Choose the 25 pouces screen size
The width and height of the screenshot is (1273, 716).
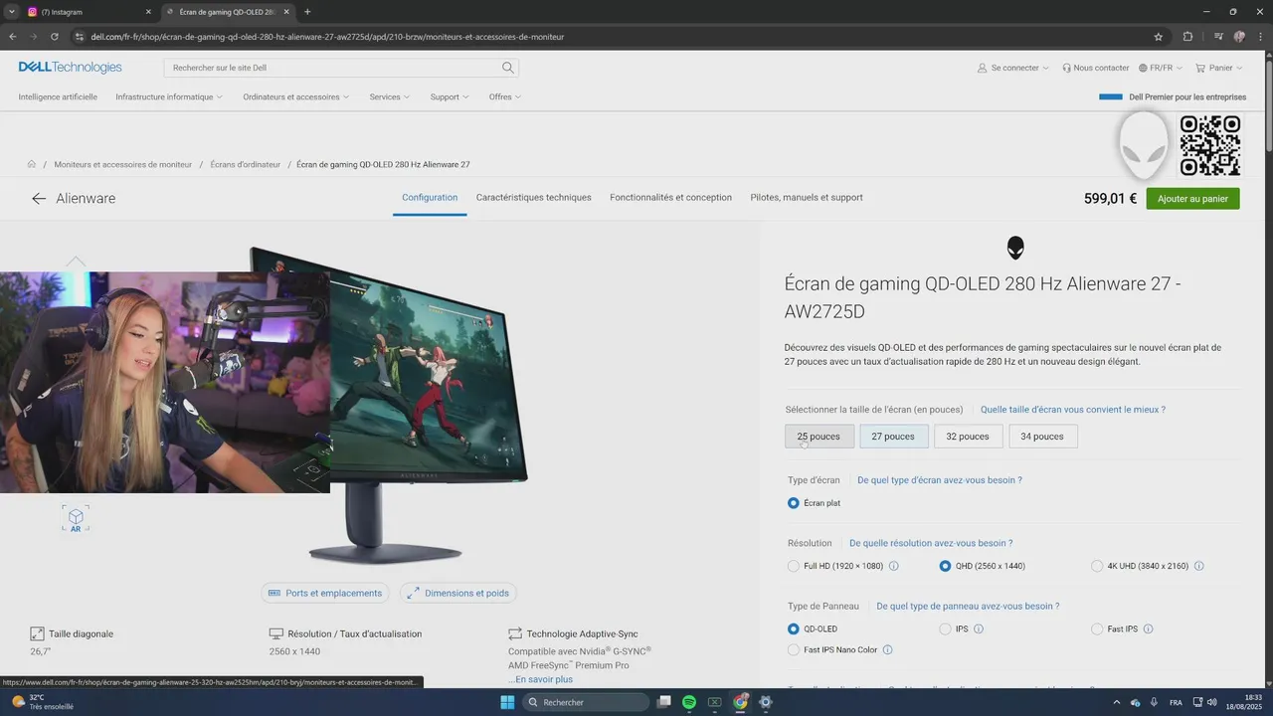tap(818, 437)
